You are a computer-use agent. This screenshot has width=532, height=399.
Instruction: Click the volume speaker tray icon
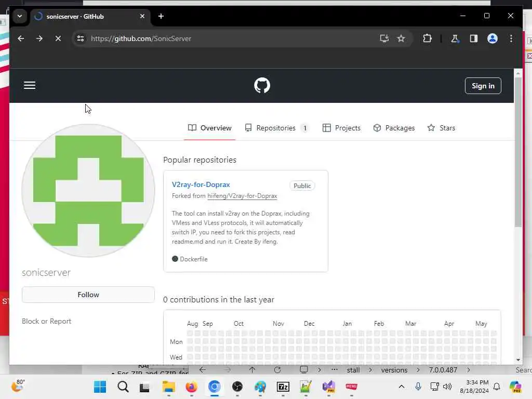point(447,387)
